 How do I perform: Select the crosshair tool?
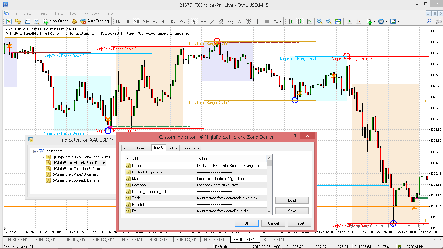tap(203, 21)
